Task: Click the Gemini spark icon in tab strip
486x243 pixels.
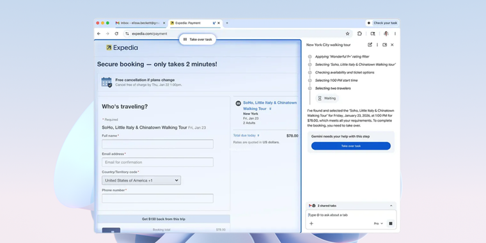Action: 369,23
